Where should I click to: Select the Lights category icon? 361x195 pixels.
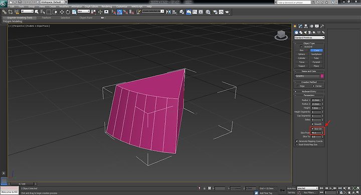[x=305, y=33]
